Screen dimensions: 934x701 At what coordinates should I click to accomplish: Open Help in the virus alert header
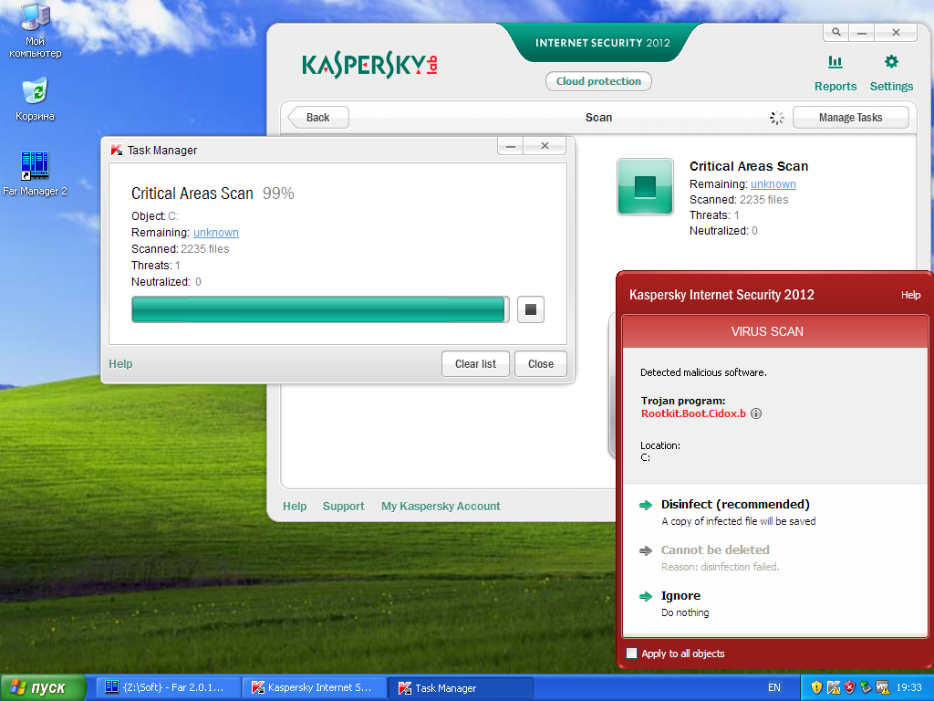[x=910, y=295]
